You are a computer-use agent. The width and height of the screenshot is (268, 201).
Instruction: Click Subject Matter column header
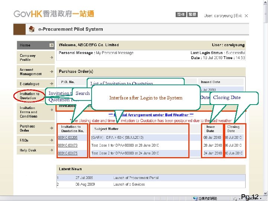(x=106, y=129)
